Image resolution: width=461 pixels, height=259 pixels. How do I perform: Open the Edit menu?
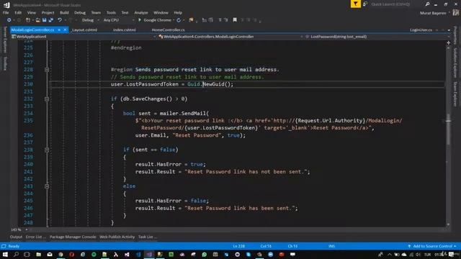18,13
